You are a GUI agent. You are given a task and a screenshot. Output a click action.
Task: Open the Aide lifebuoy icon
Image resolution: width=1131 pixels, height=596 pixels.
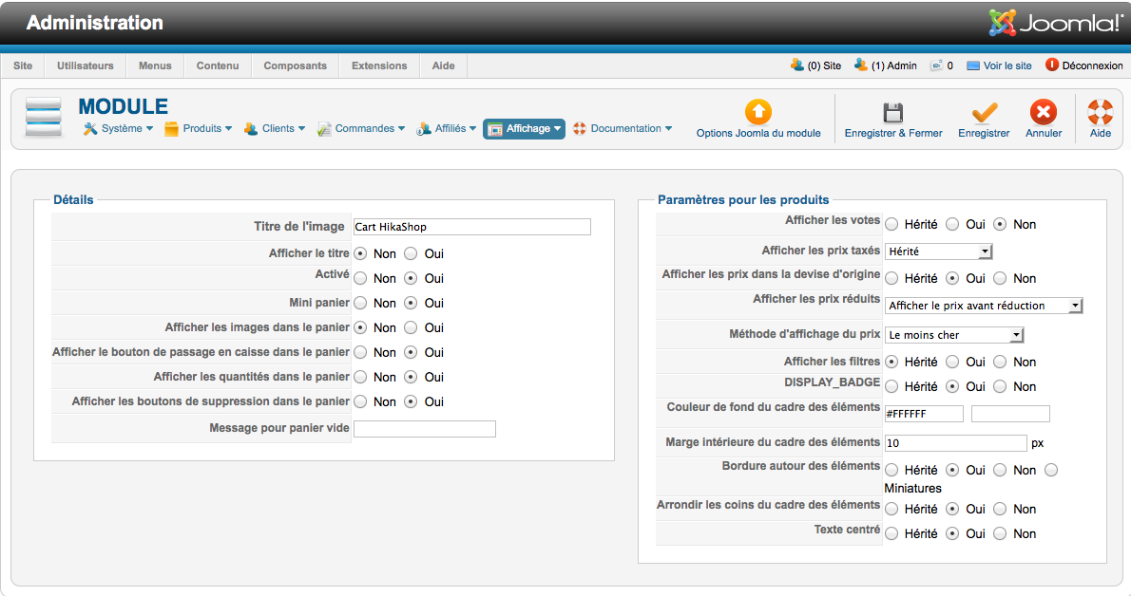(x=1100, y=113)
